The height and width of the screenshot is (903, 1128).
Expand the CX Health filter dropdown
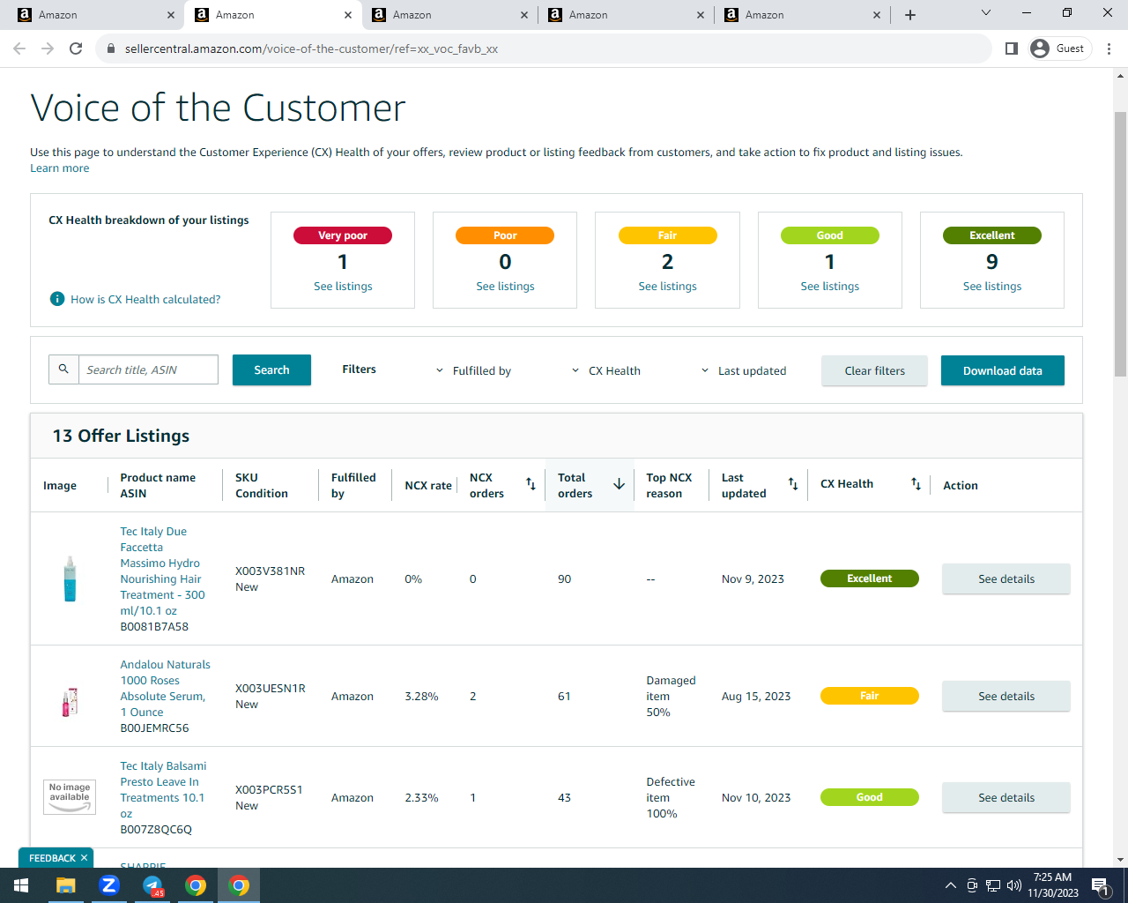point(606,371)
